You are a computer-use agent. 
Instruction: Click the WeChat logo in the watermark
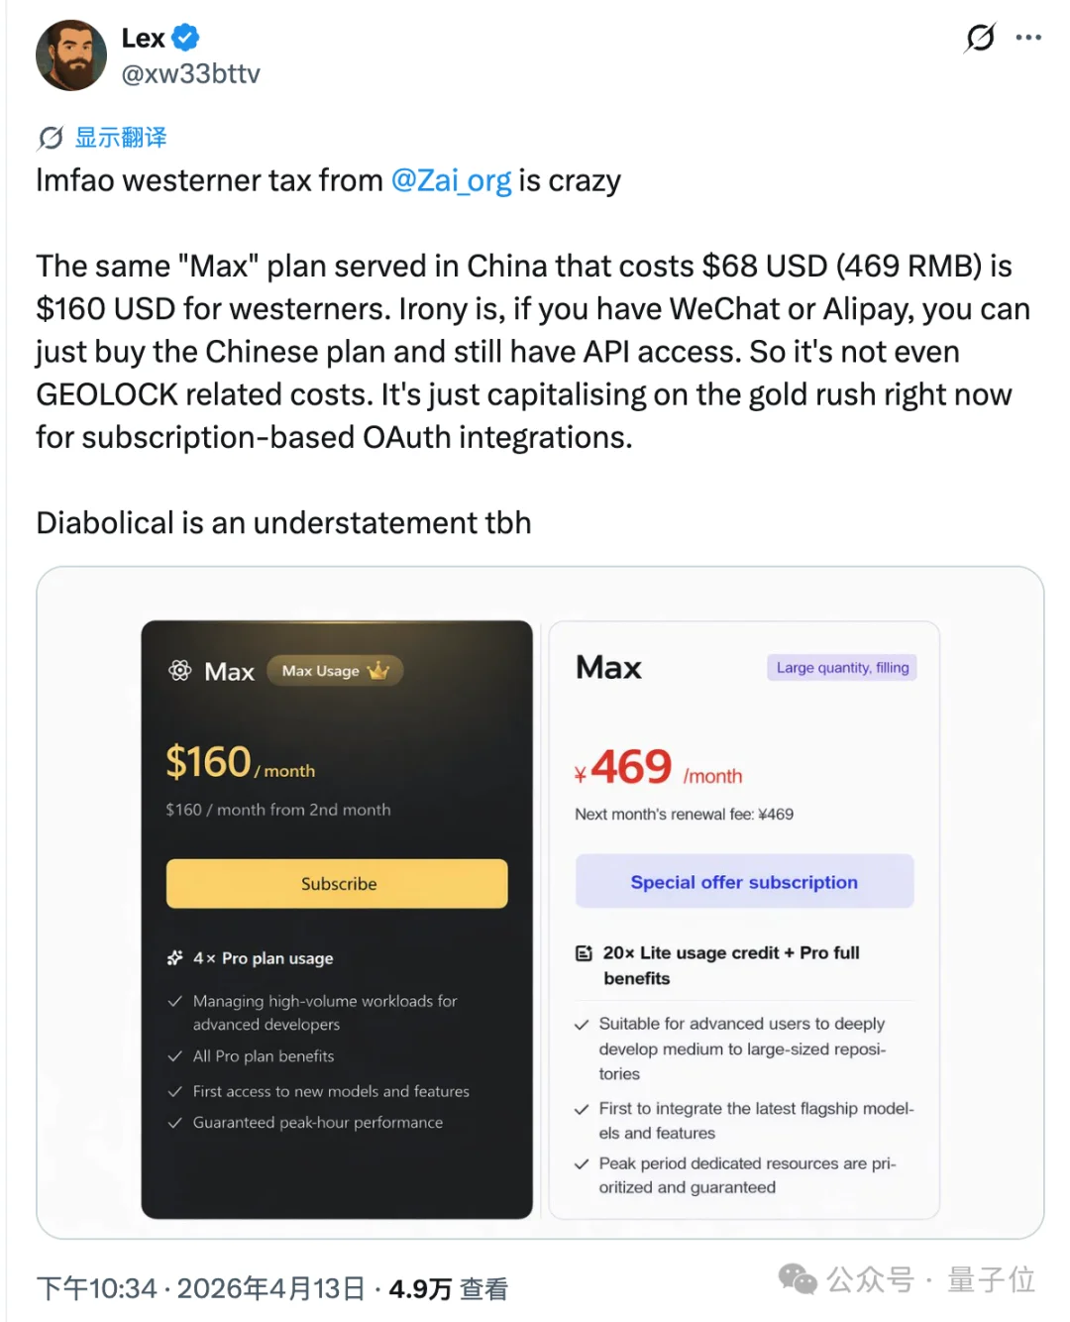tap(798, 1278)
